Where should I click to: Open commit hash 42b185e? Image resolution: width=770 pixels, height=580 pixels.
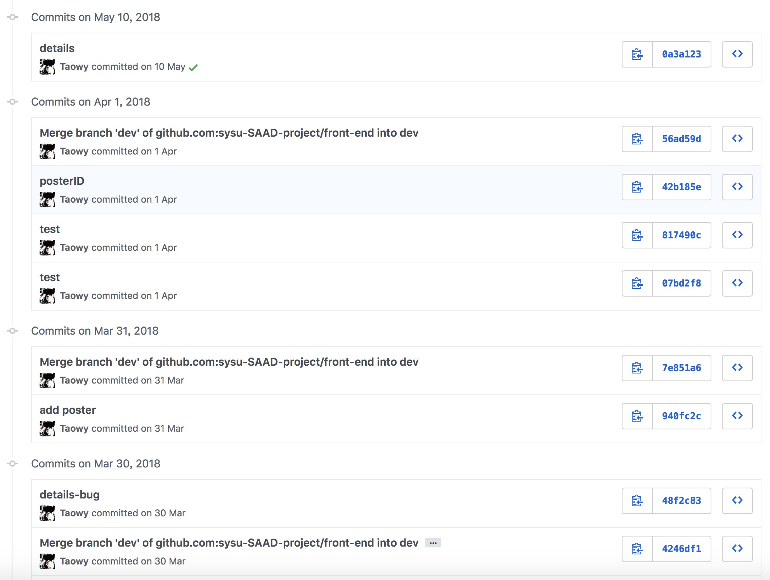[x=682, y=187]
